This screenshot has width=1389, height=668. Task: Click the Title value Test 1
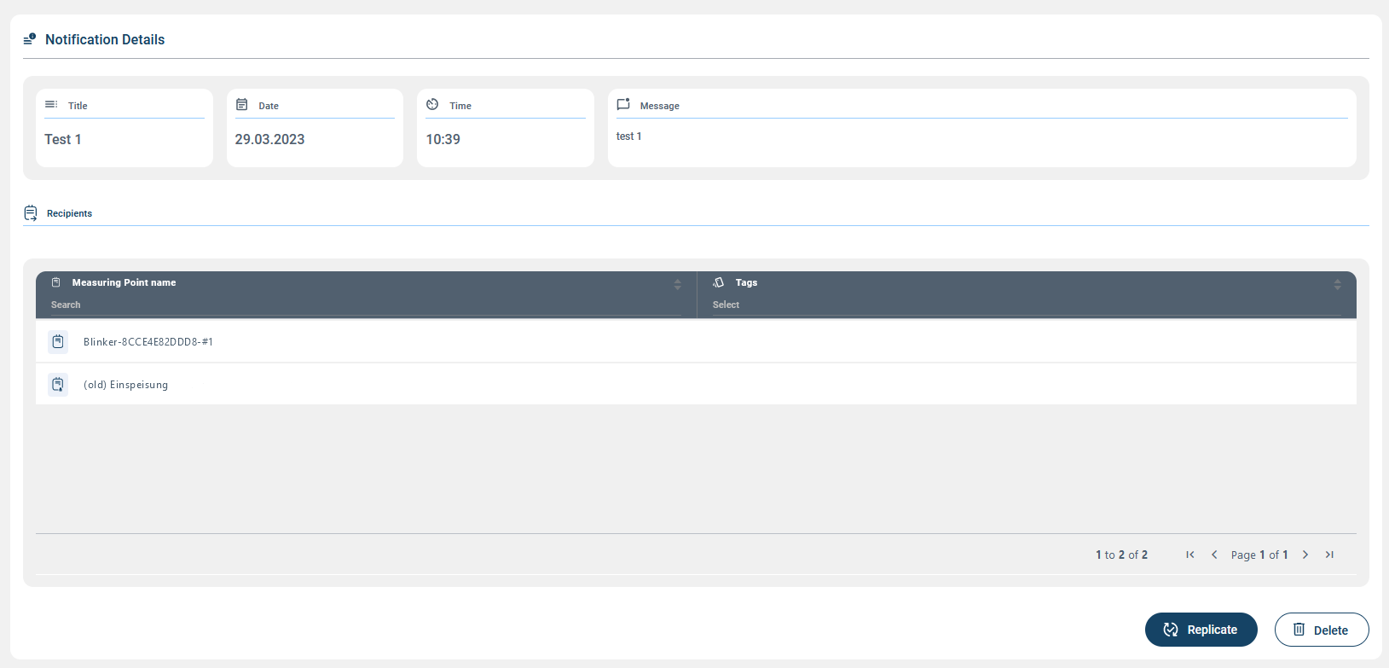[63, 139]
